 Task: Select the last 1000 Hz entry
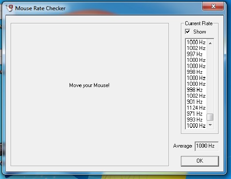(196, 126)
